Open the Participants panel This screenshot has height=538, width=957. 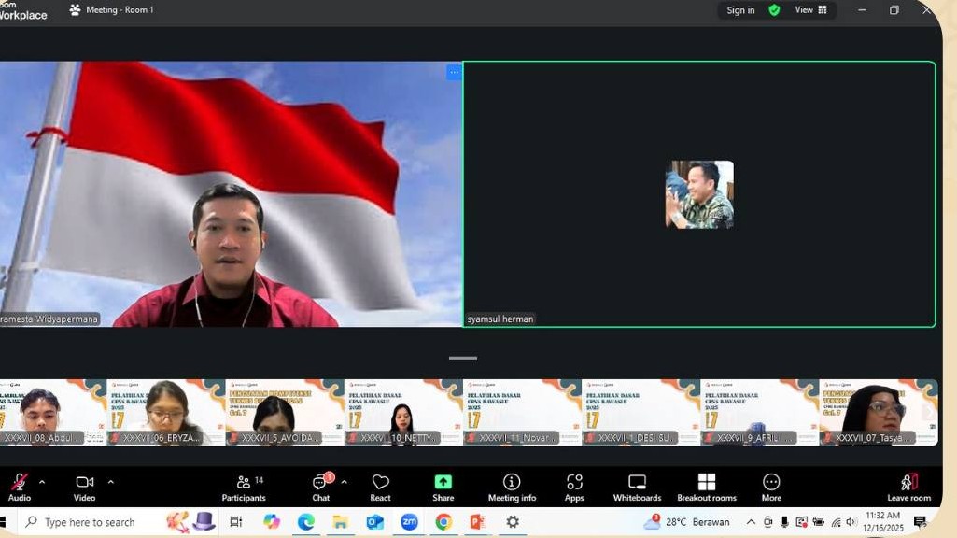pos(244,487)
